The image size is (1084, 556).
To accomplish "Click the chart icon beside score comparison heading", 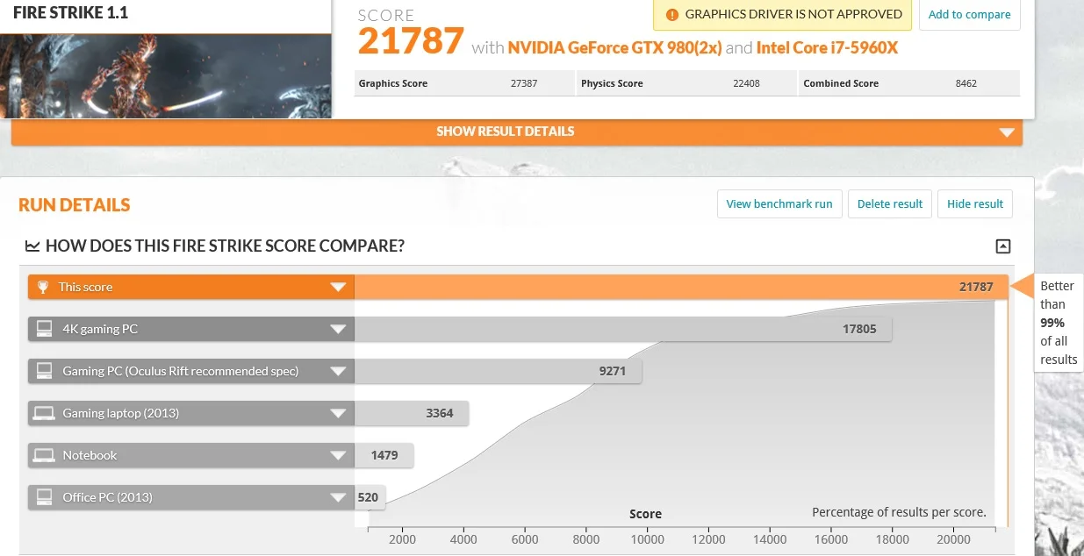I will tap(32, 246).
